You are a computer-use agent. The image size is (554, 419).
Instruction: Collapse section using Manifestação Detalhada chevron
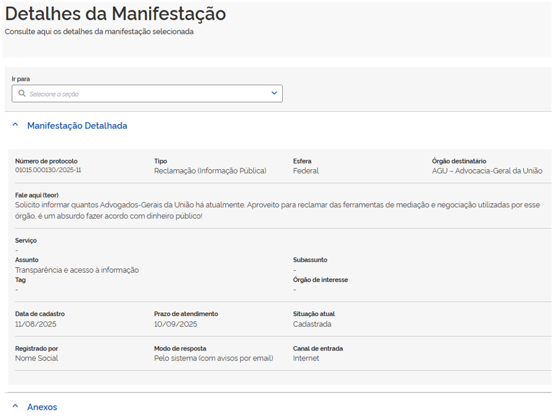(15, 125)
